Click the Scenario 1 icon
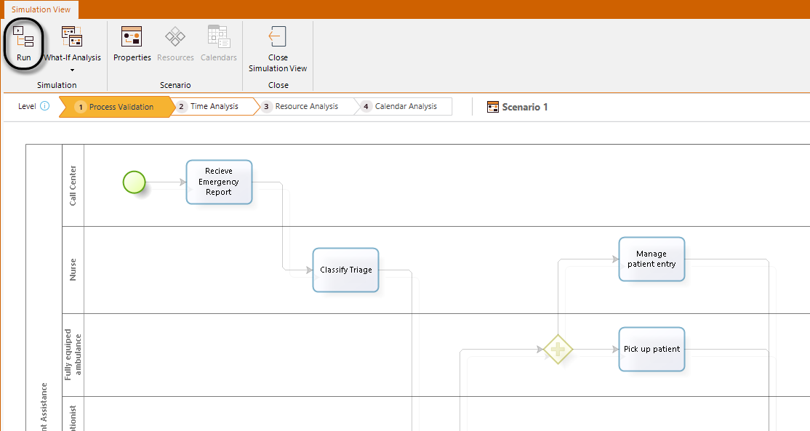The height and width of the screenshot is (431, 810). click(x=493, y=107)
